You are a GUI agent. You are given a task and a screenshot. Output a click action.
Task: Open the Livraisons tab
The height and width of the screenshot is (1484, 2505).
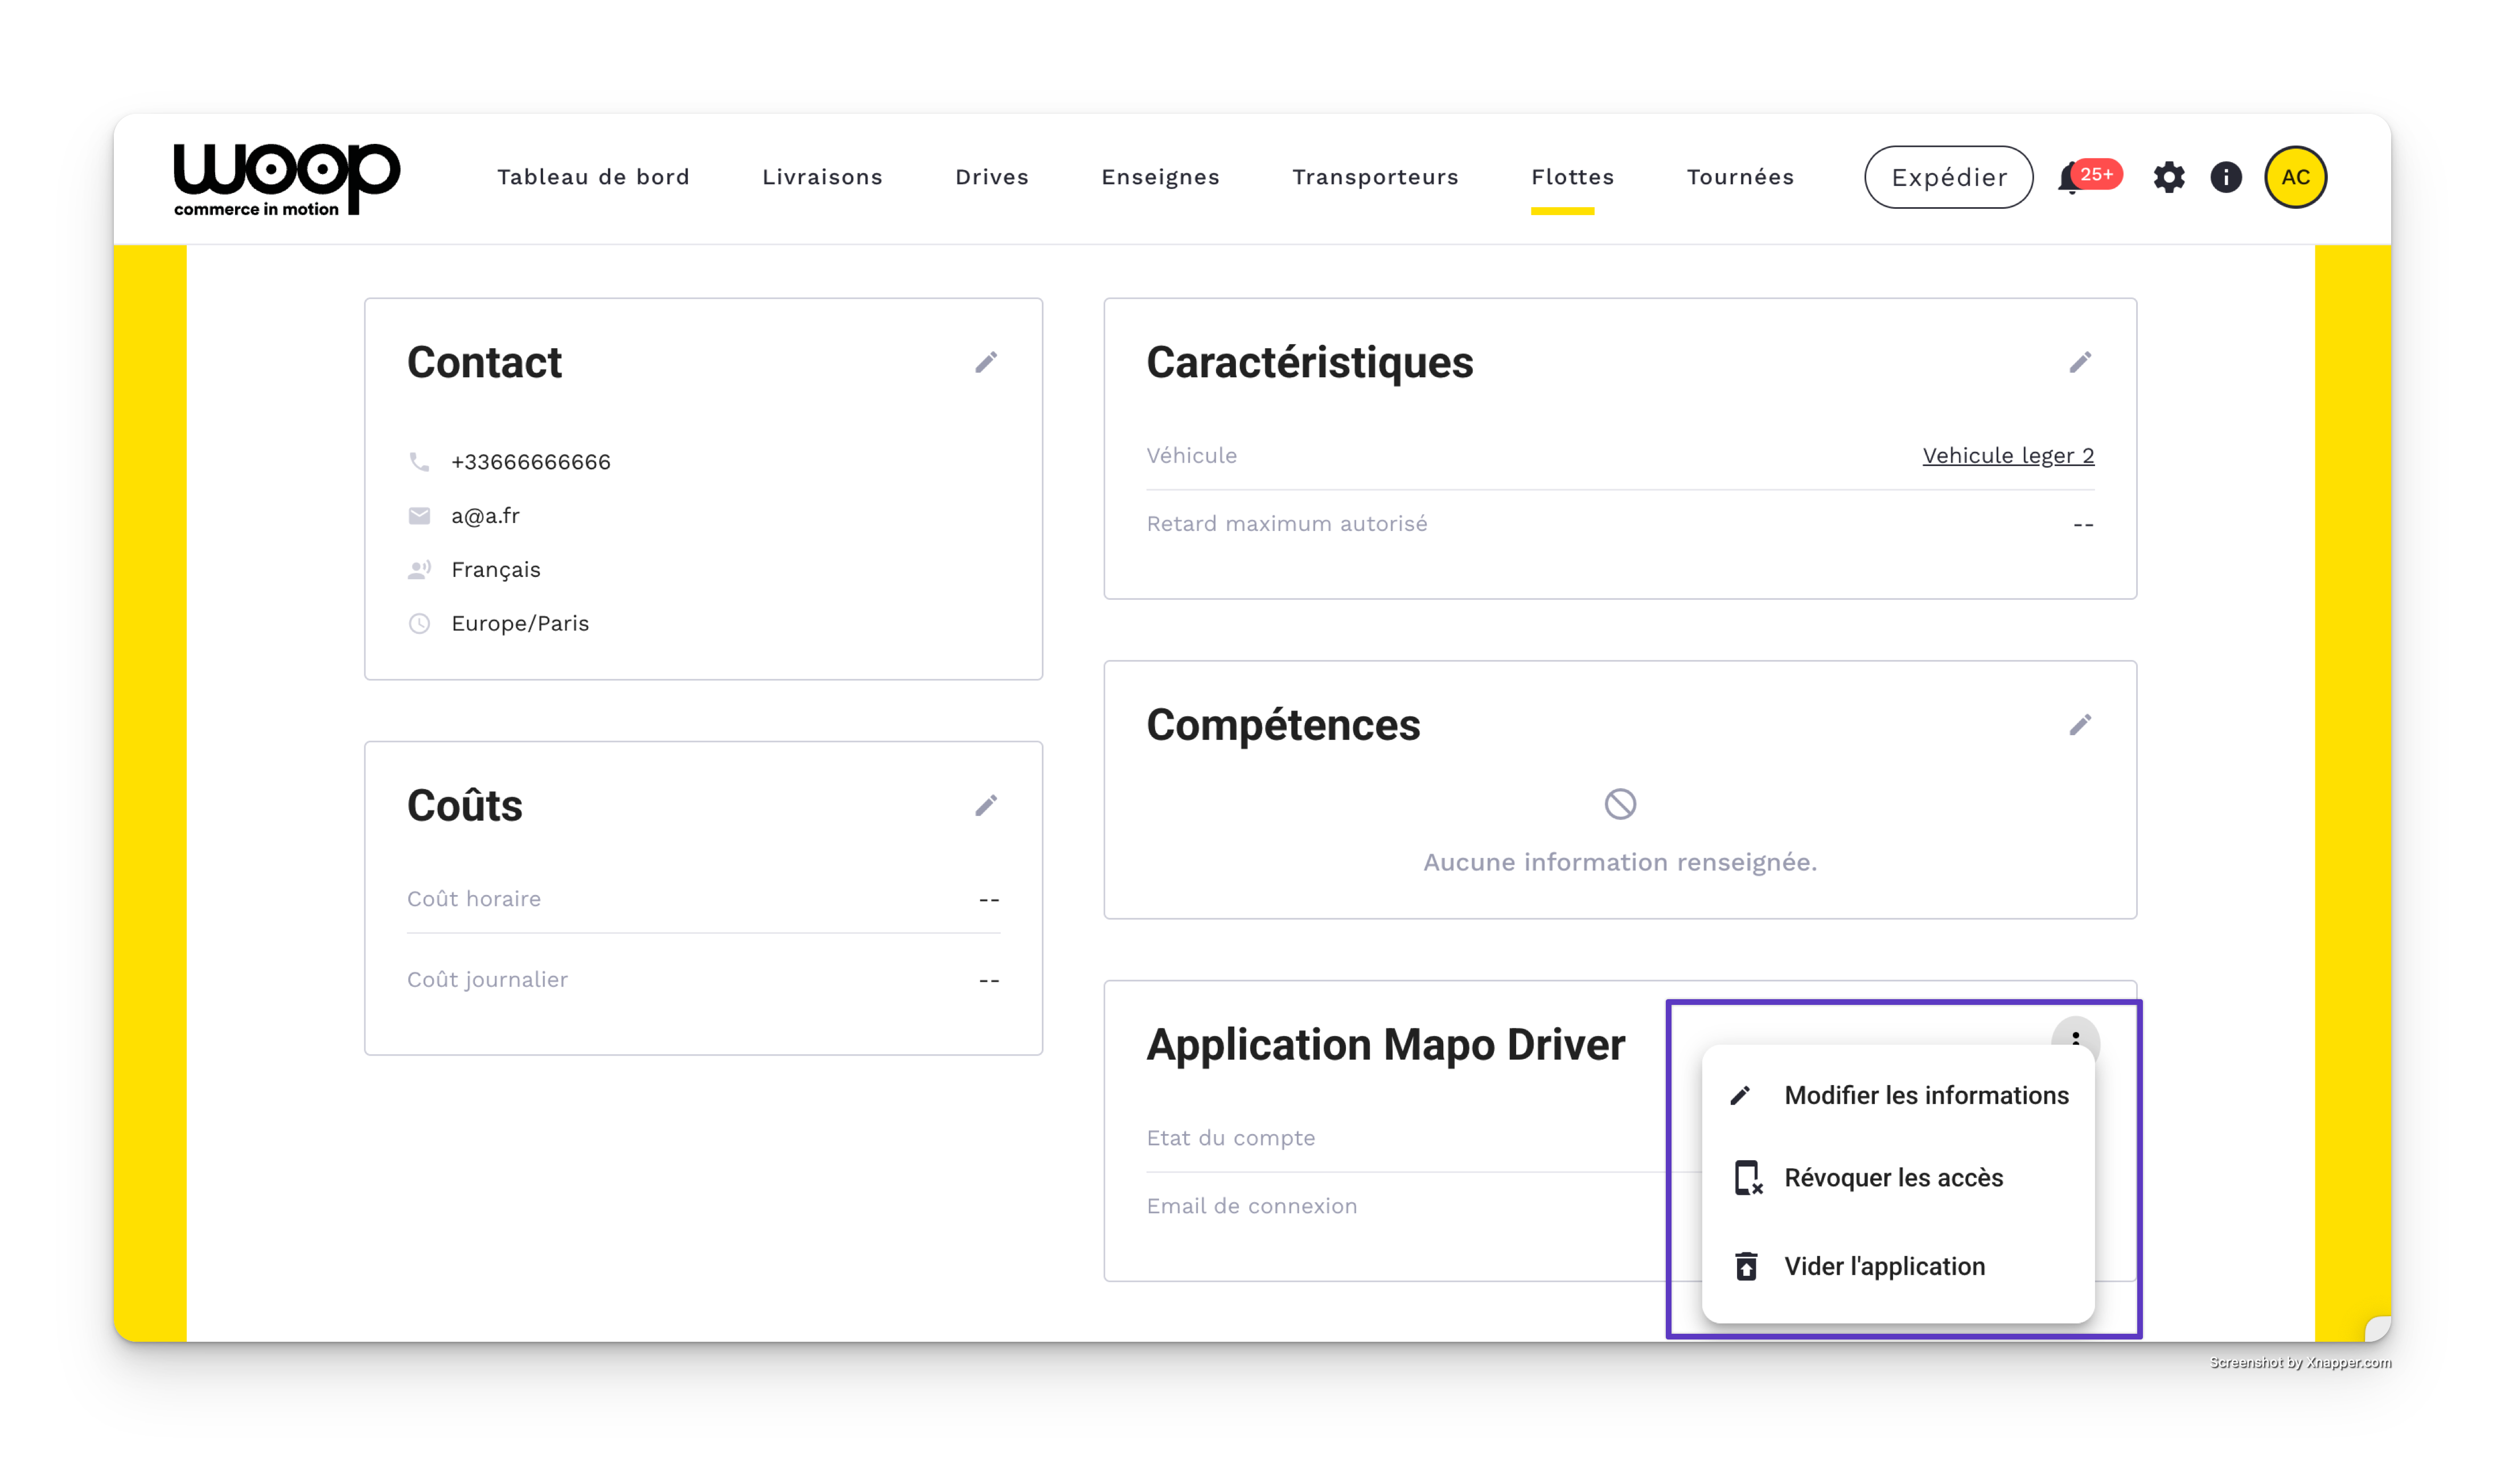[822, 177]
